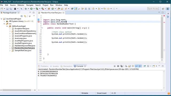Maximize the Package Explorer view
The height and width of the screenshot is (96, 171).
[x=34, y=13]
